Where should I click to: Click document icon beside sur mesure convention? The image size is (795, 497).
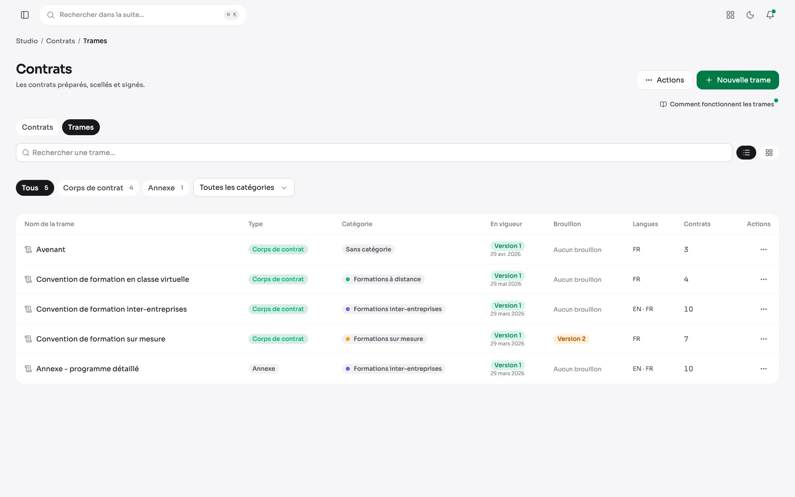(x=28, y=339)
